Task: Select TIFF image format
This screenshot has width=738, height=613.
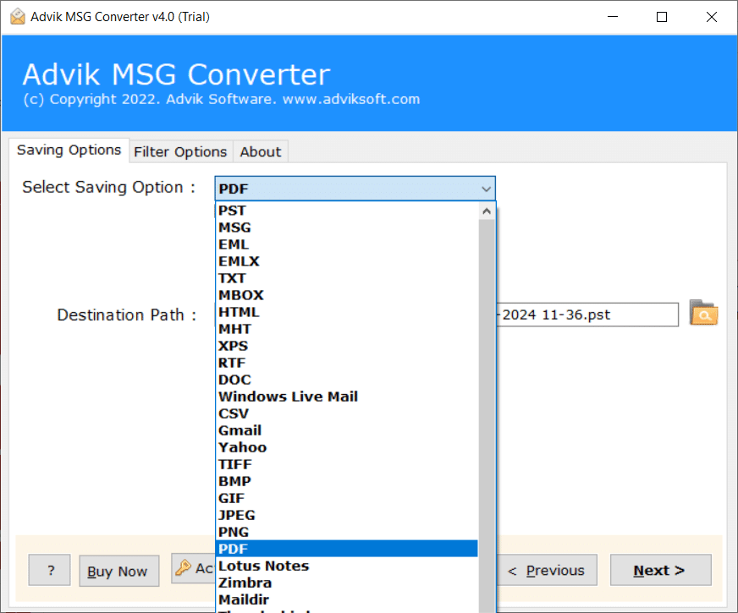Action: 347,464
